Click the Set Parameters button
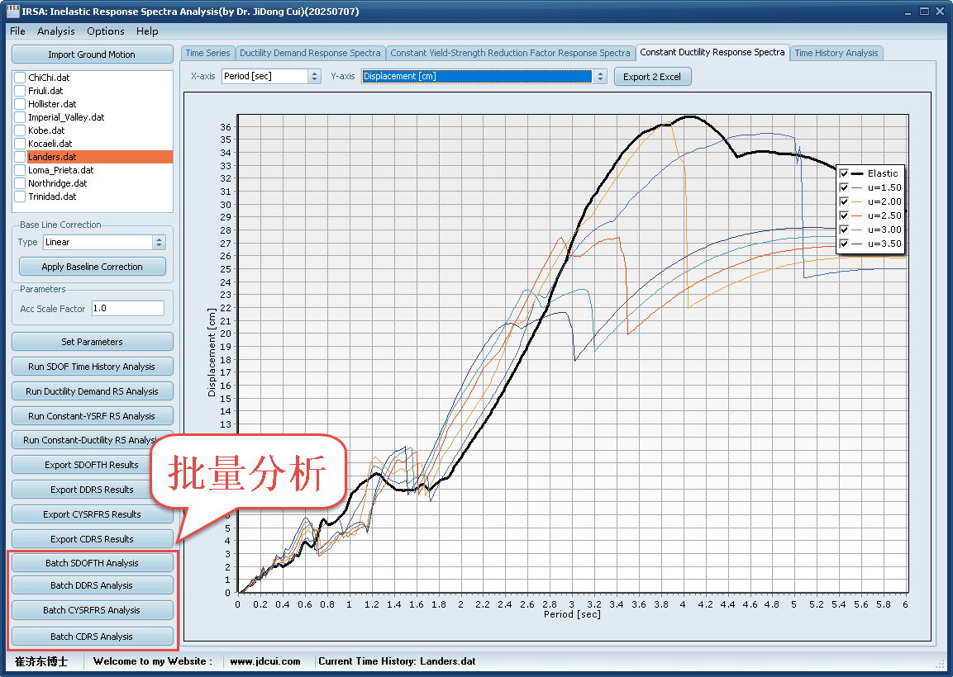The height and width of the screenshot is (677, 953). click(x=92, y=342)
